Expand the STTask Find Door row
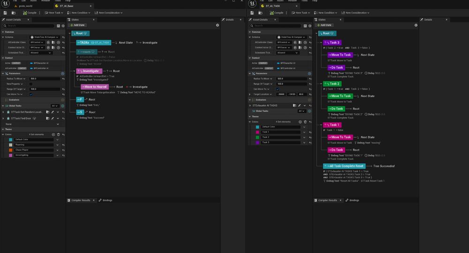This screenshot has width=469, height=253. [3, 118]
